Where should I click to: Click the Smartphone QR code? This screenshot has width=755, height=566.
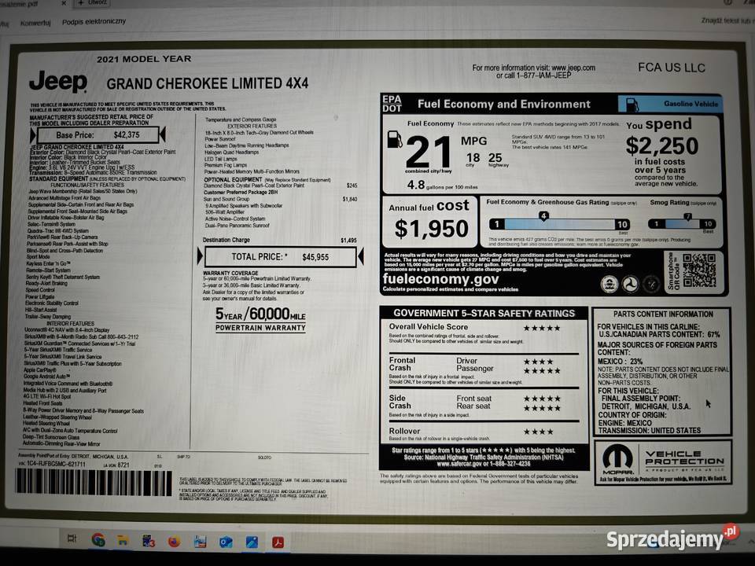click(700, 270)
